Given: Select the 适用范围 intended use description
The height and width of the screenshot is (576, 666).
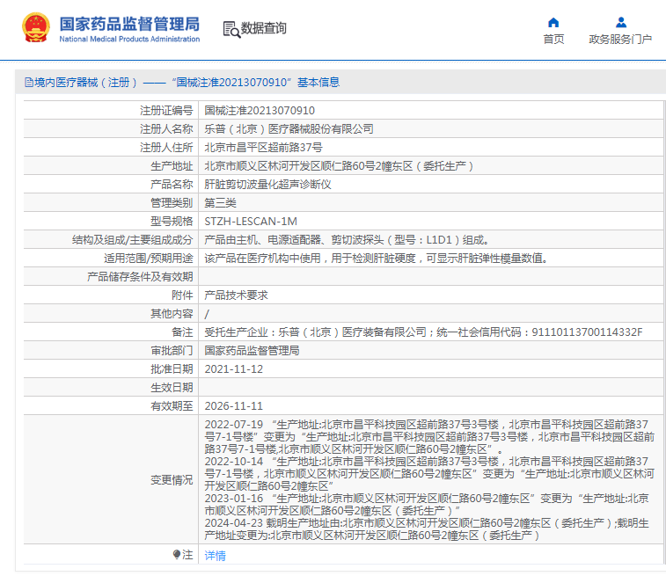Looking at the screenshot, I should (x=376, y=258).
